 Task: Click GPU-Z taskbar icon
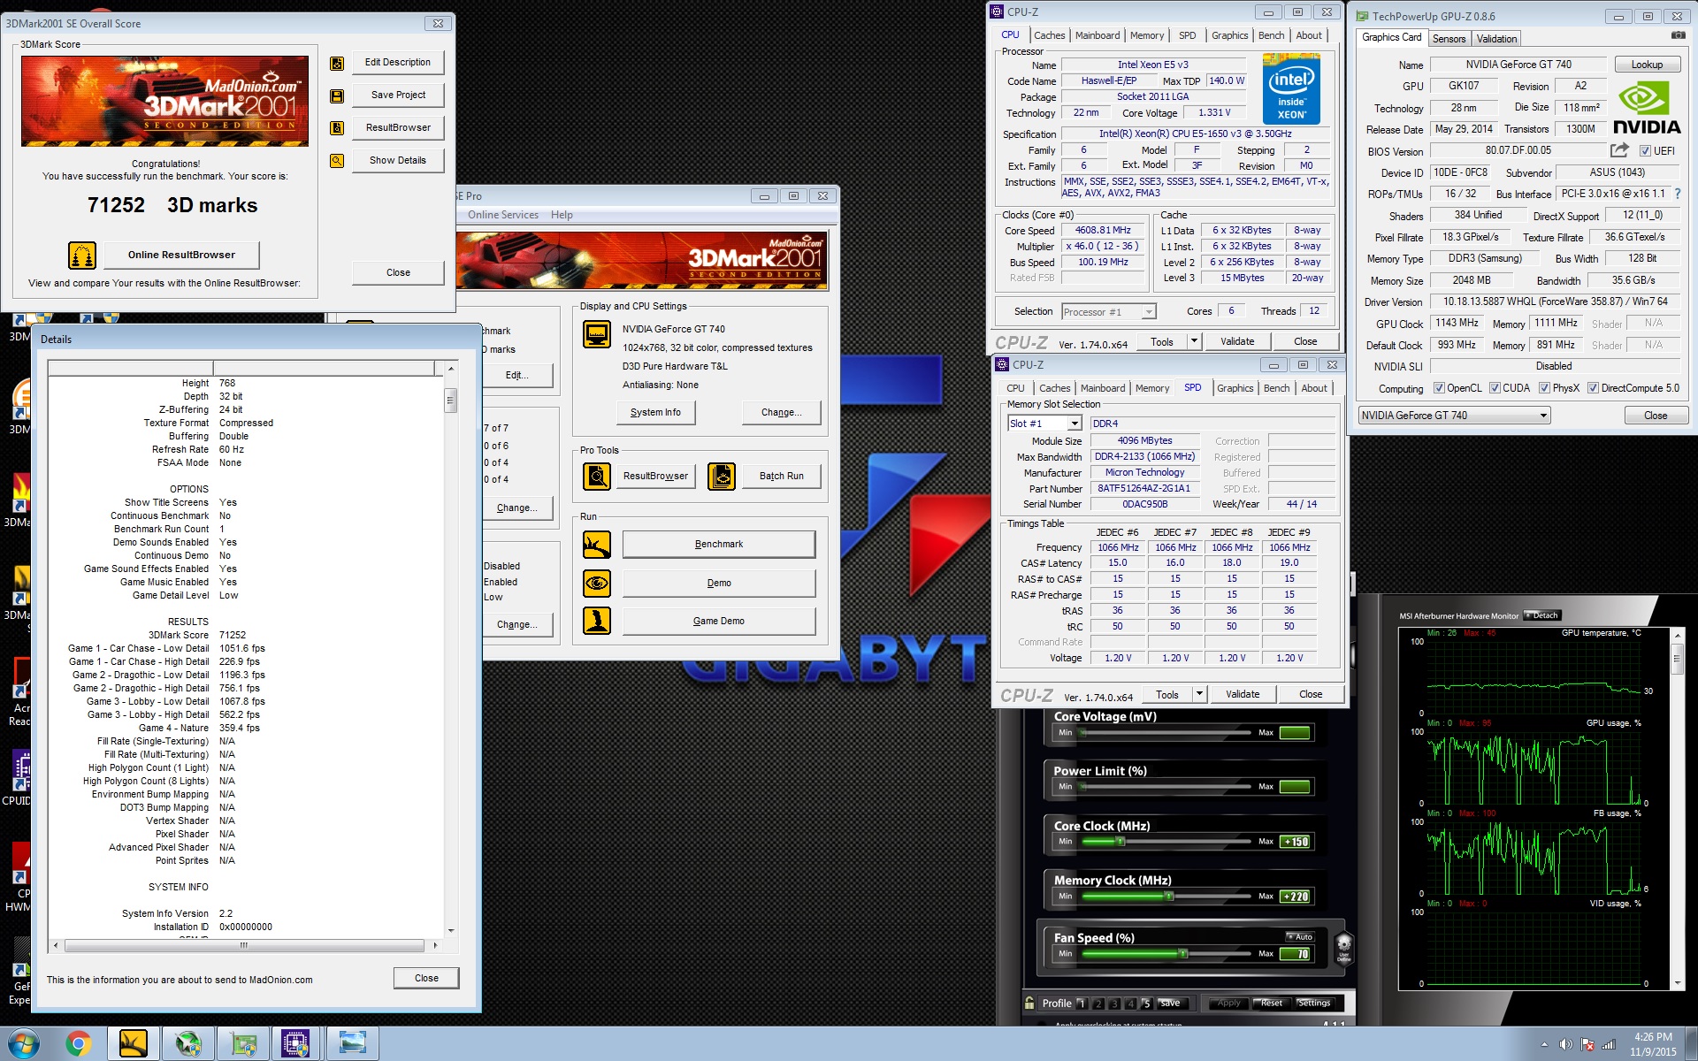tap(243, 1044)
